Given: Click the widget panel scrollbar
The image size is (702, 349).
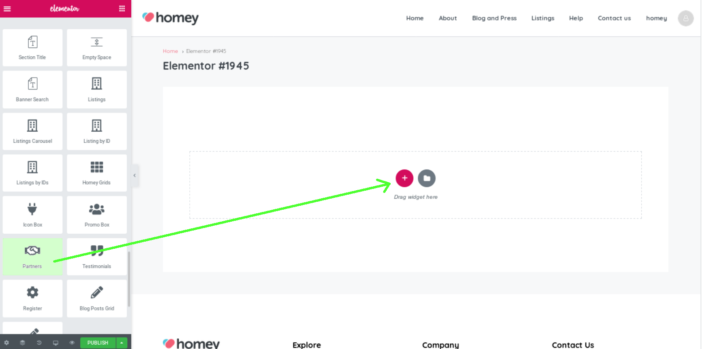Looking at the screenshot, I should [x=129, y=279].
